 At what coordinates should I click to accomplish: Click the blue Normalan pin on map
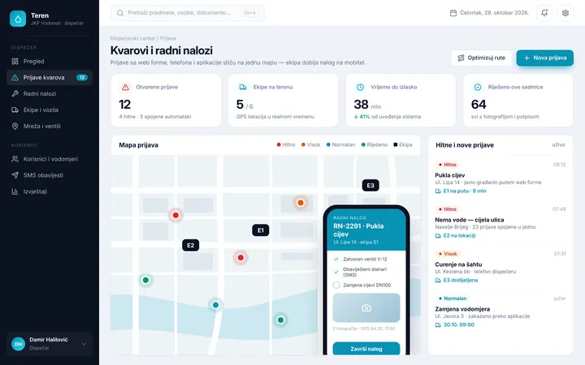(215, 305)
